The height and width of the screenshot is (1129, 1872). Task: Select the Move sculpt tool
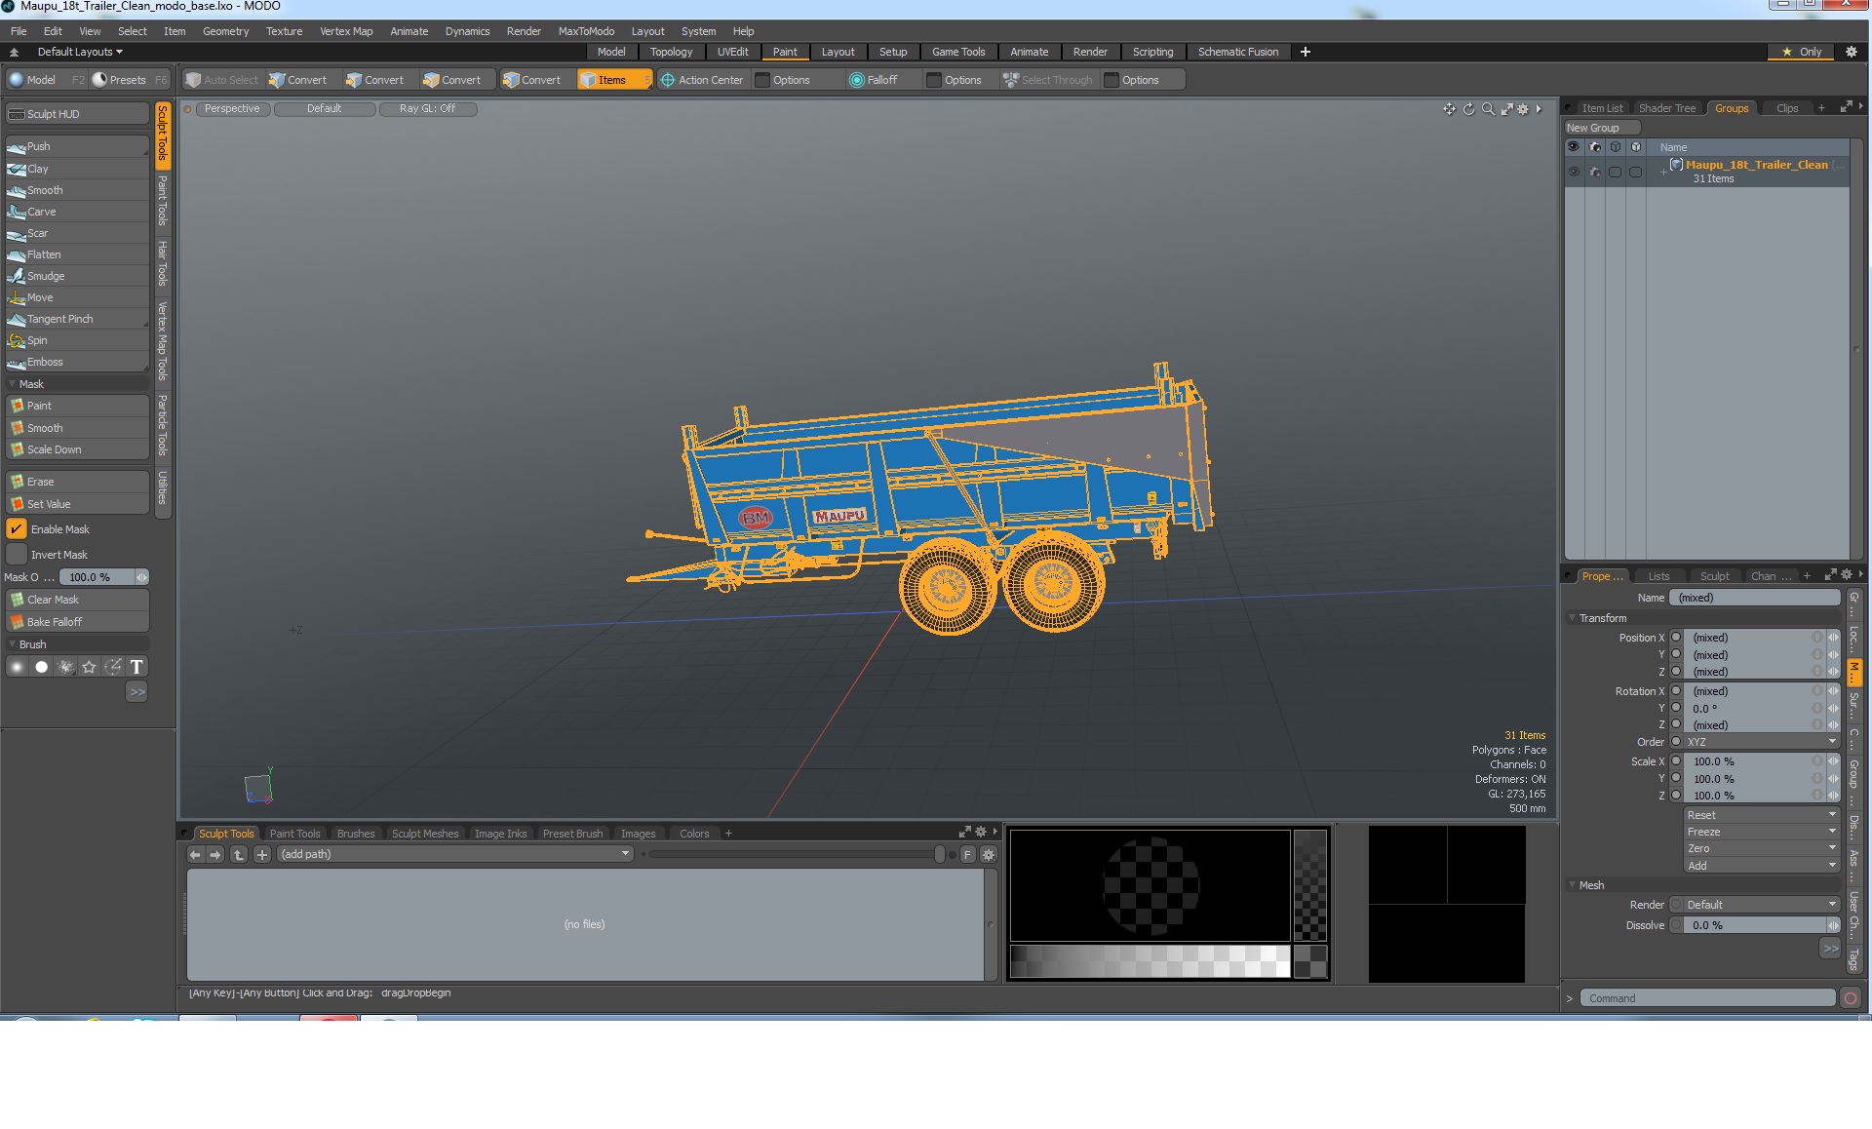[77, 297]
